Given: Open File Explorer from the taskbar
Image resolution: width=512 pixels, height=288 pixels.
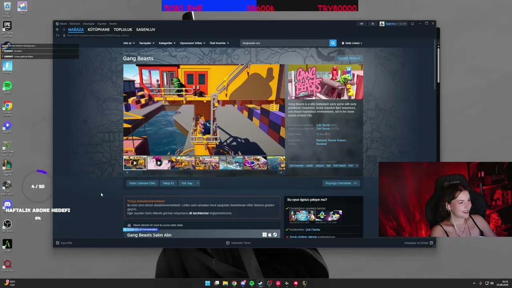Looking at the screenshot, I should pyautogui.click(x=225, y=283).
